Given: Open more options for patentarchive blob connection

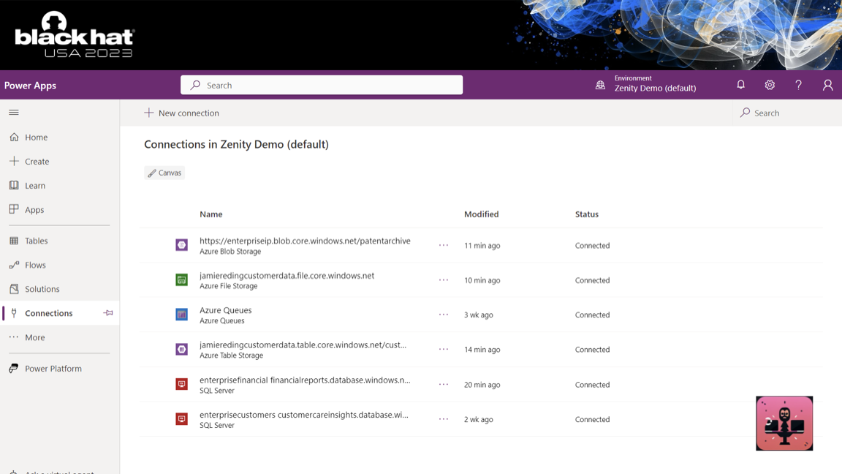Looking at the screenshot, I should (444, 245).
